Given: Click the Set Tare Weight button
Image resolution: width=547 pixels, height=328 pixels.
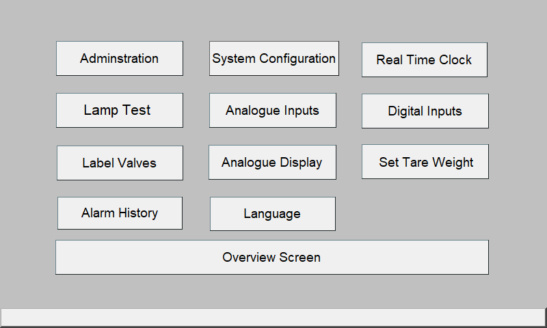Looking at the screenshot, I should pyautogui.click(x=425, y=162).
